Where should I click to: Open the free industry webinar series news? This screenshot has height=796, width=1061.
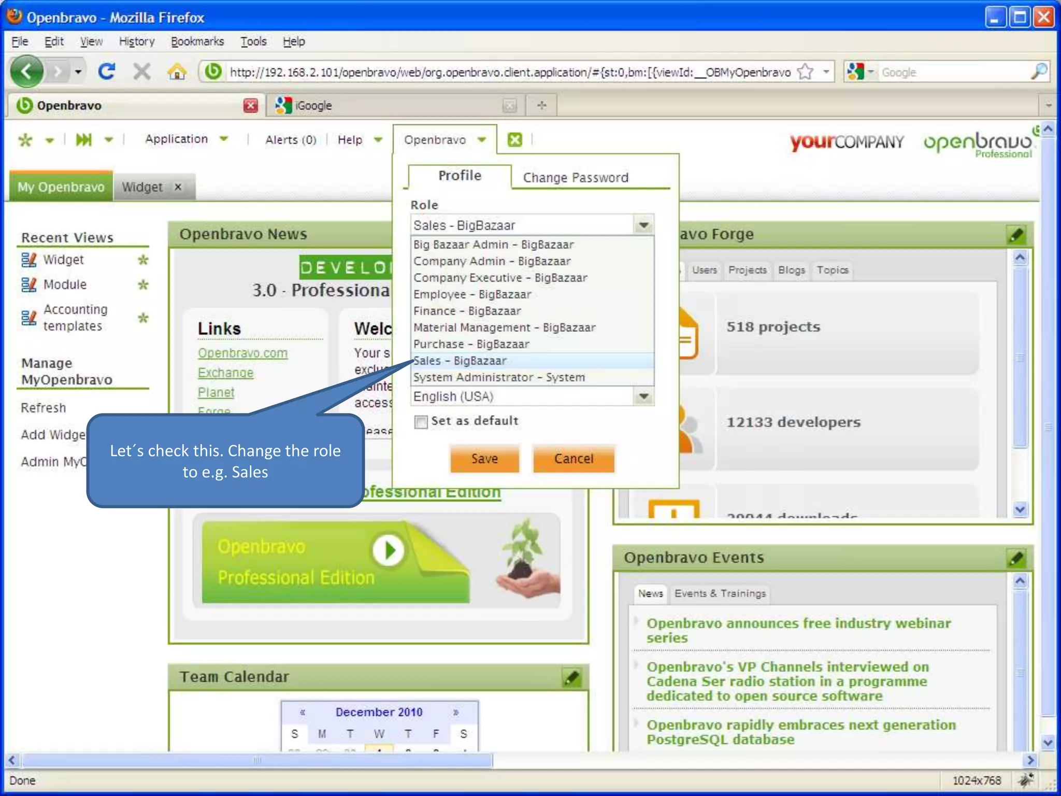tap(798, 631)
